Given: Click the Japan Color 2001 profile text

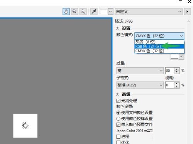Looking at the screenshot, I should point(130,131).
